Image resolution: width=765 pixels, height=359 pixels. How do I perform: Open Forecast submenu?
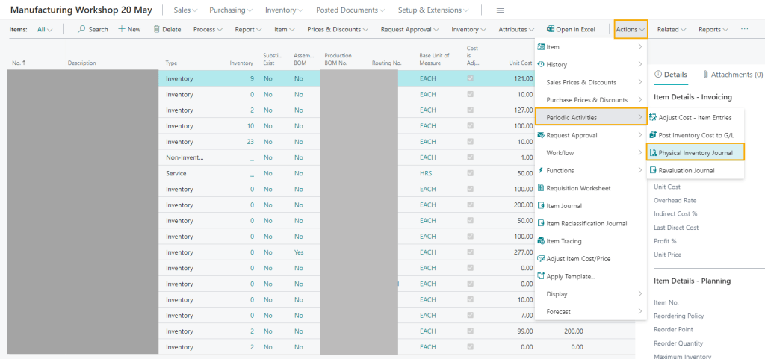click(x=590, y=311)
